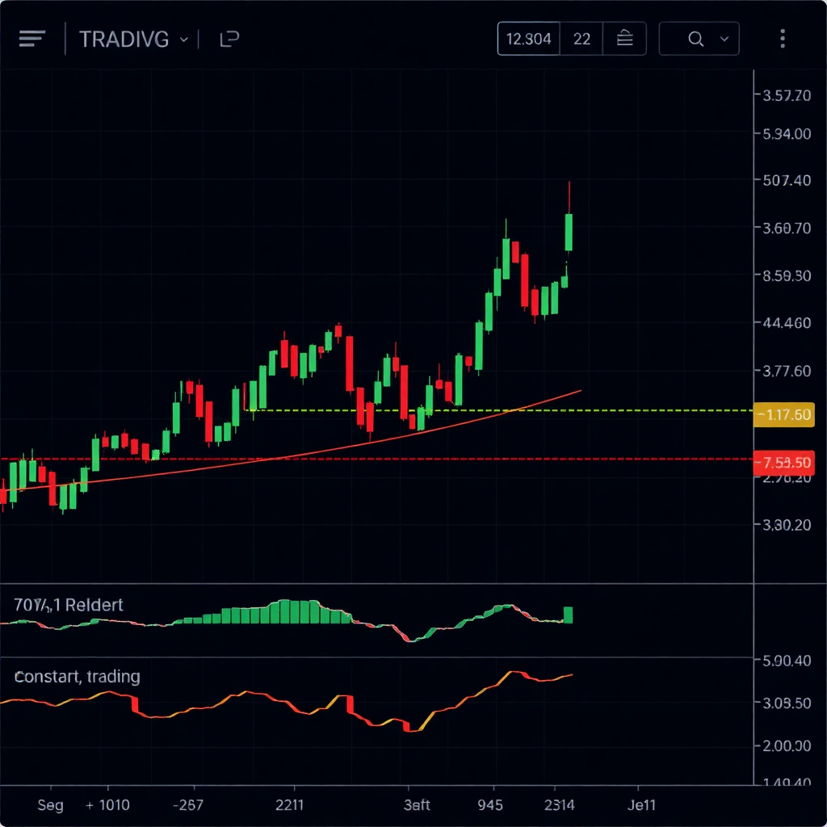Click the last green histogram bar in Reldert pane

click(x=568, y=615)
